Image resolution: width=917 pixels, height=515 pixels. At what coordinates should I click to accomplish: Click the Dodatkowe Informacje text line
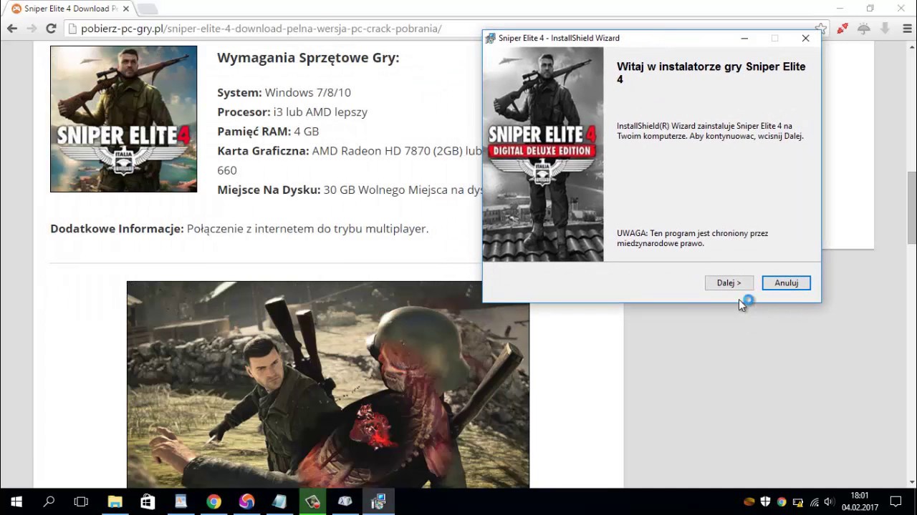point(239,229)
